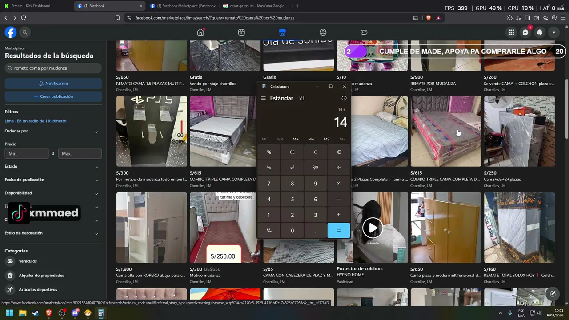Screen dimensions: 569x320
Task: Click the calculator divide key
Action: pos(339,168)
